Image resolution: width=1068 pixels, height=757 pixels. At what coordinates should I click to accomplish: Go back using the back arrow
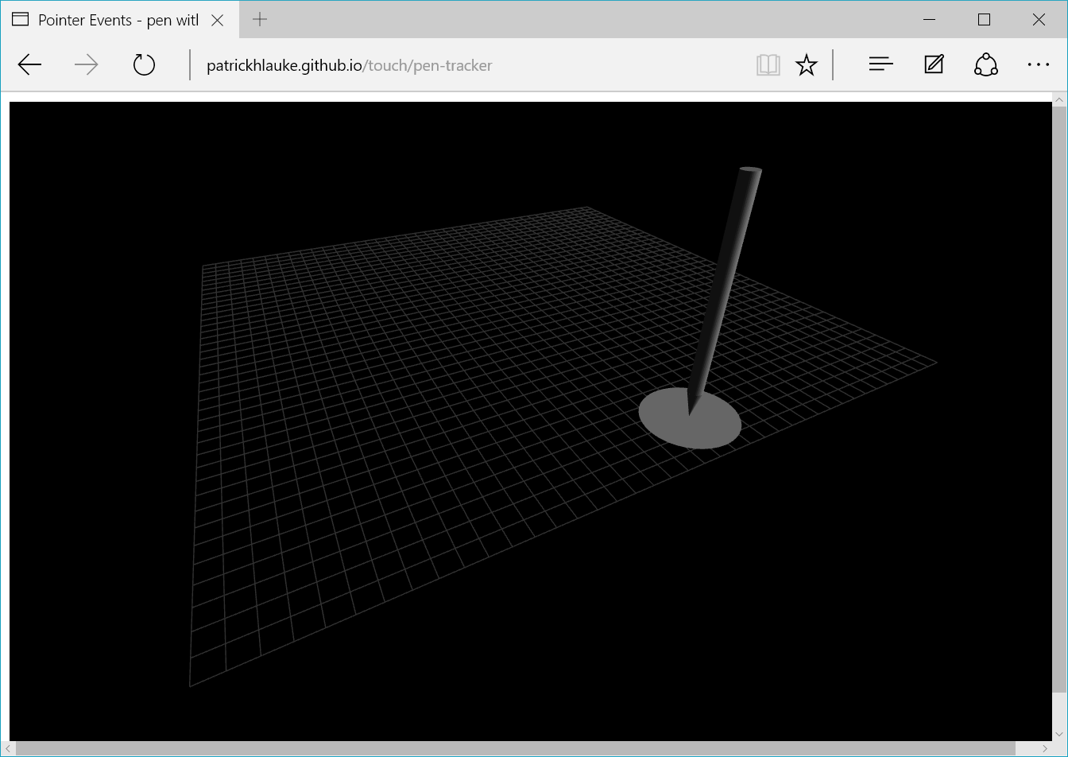pyautogui.click(x=29, y=65)
